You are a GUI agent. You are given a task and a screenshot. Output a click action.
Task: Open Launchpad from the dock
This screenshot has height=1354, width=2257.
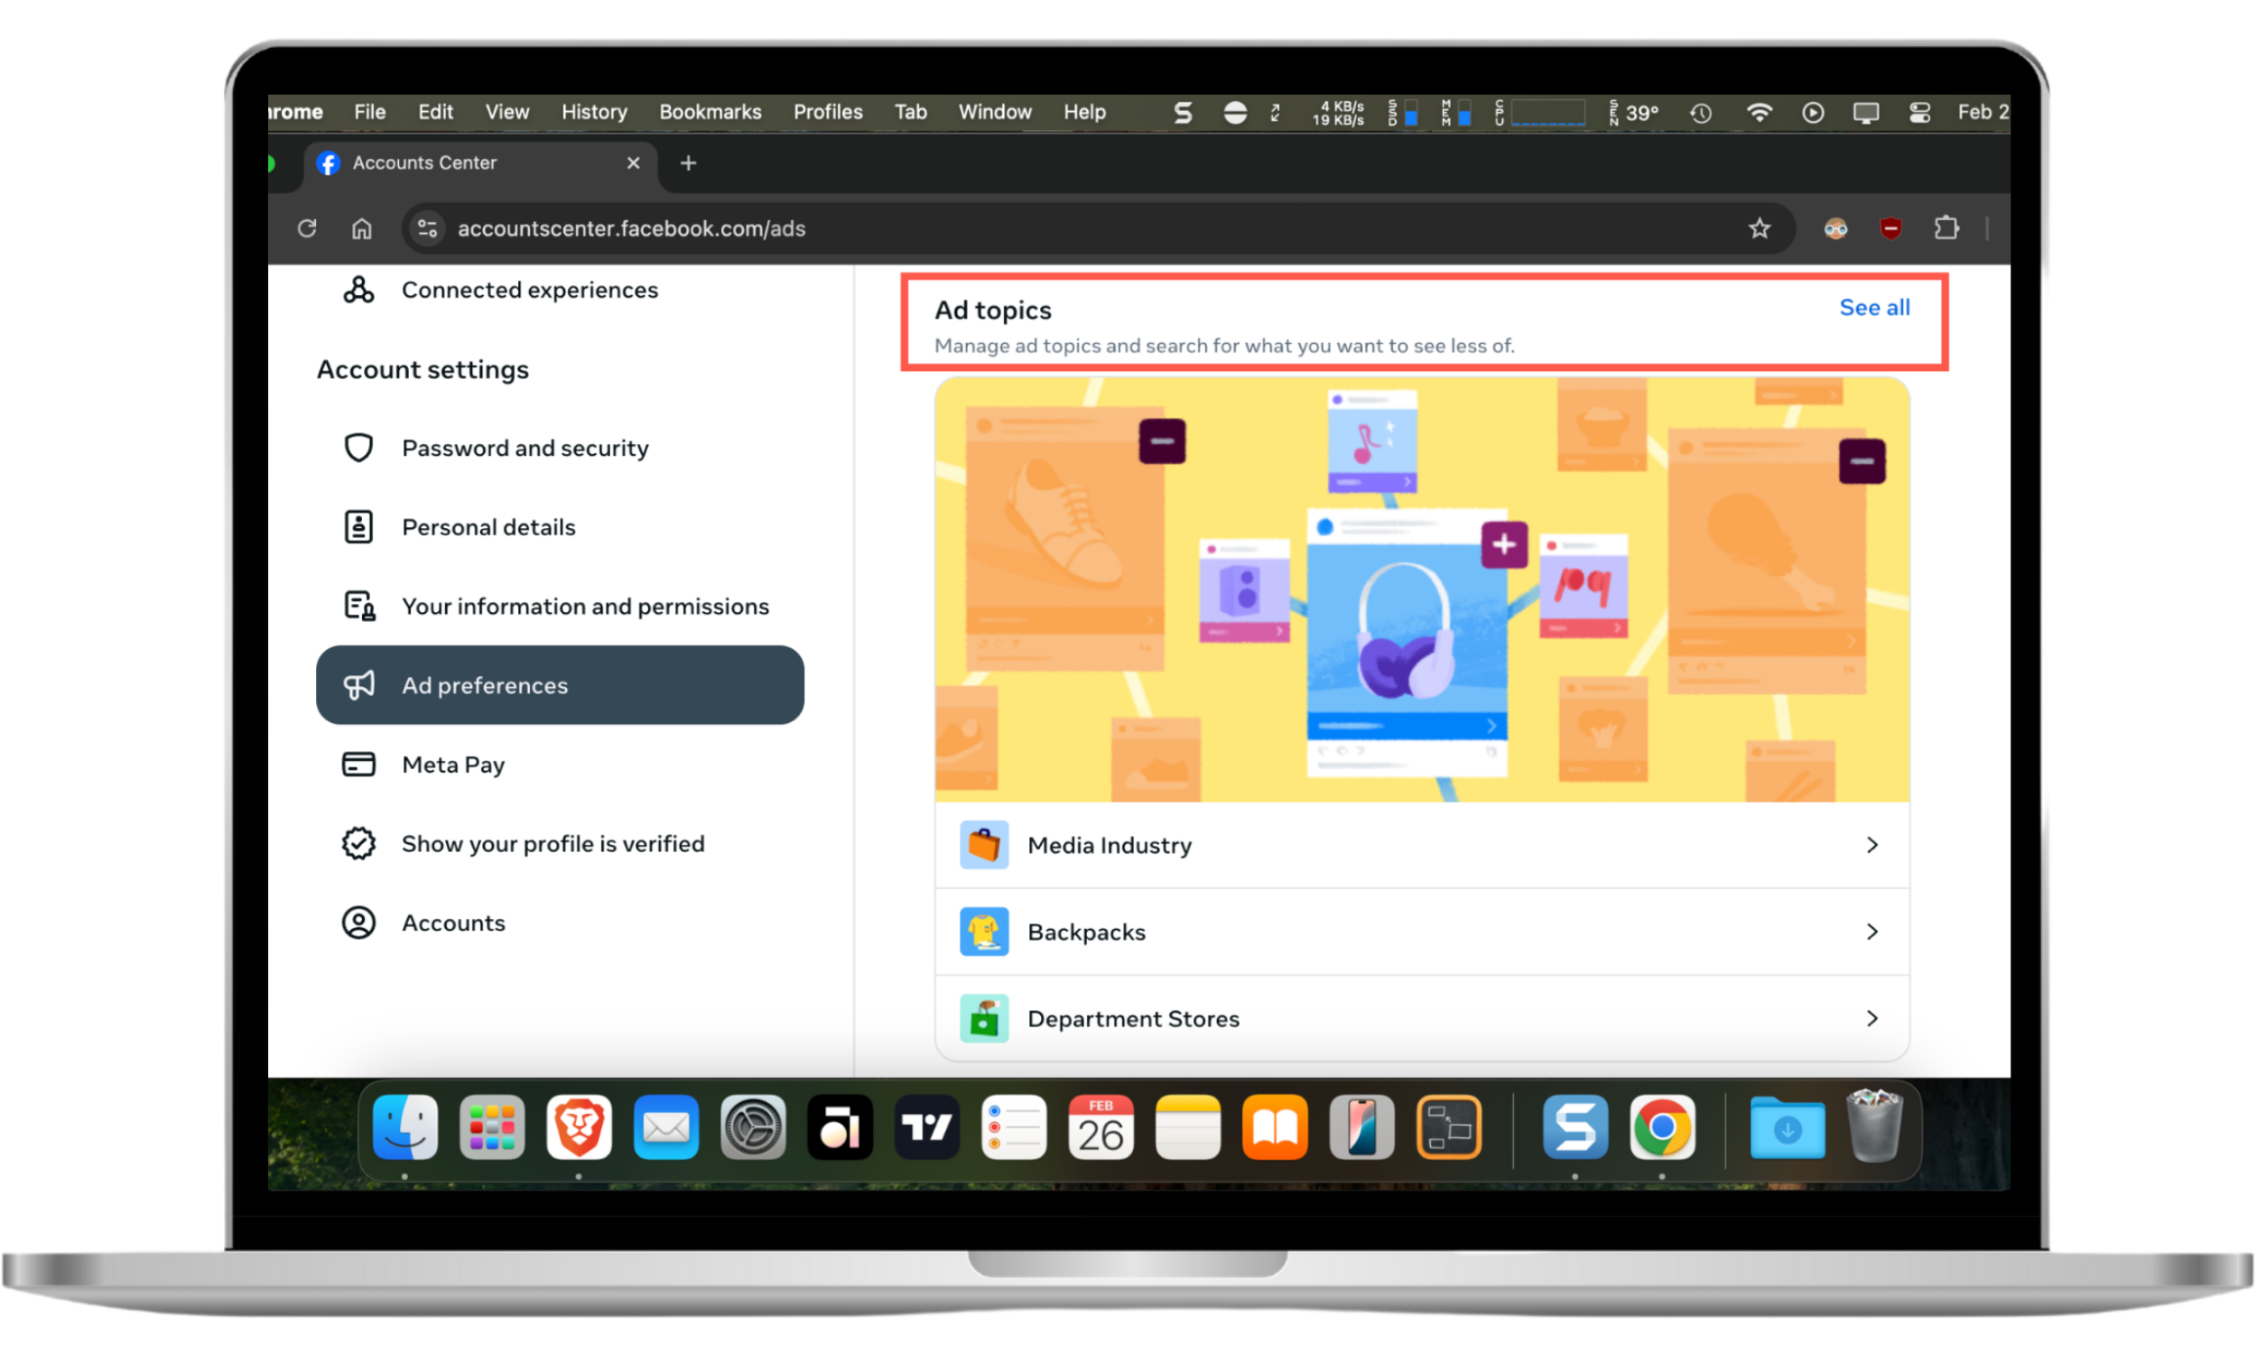pos(492,1127)
